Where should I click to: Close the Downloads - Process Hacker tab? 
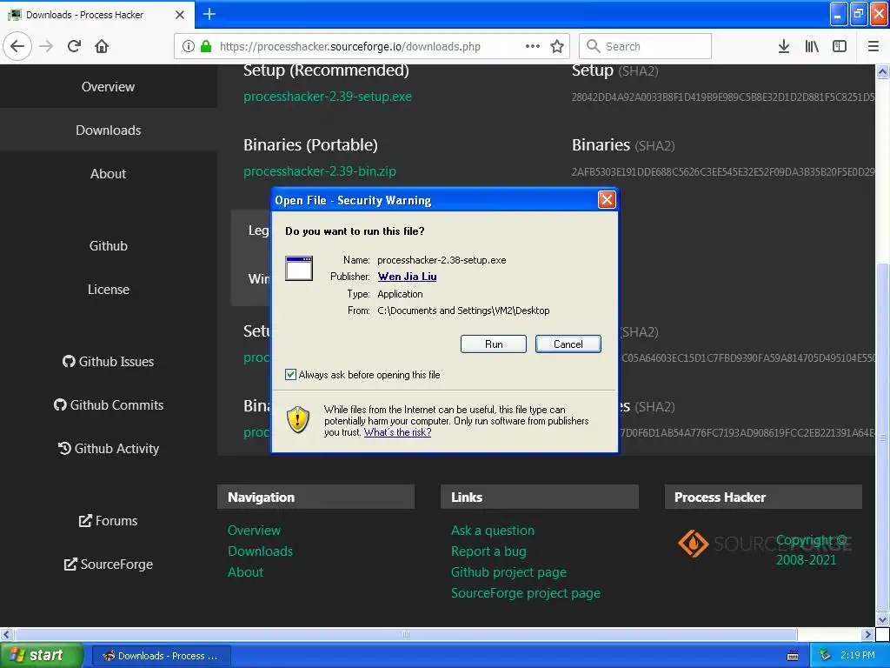pyautogui.click(x=180, y=15)
